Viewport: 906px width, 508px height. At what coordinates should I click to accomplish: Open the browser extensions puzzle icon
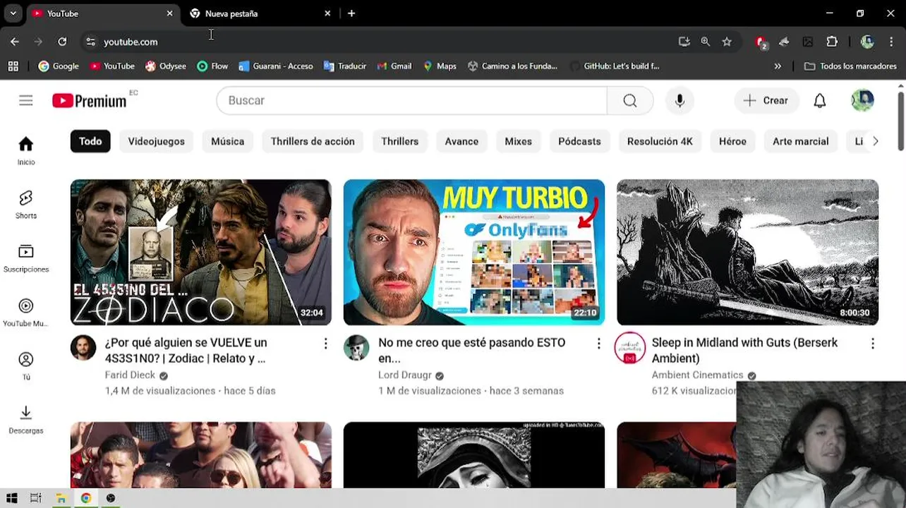(x=832, y=42)
